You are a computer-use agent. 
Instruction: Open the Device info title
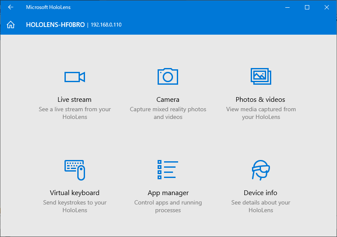pyautogui.click(x=261, y=193)
